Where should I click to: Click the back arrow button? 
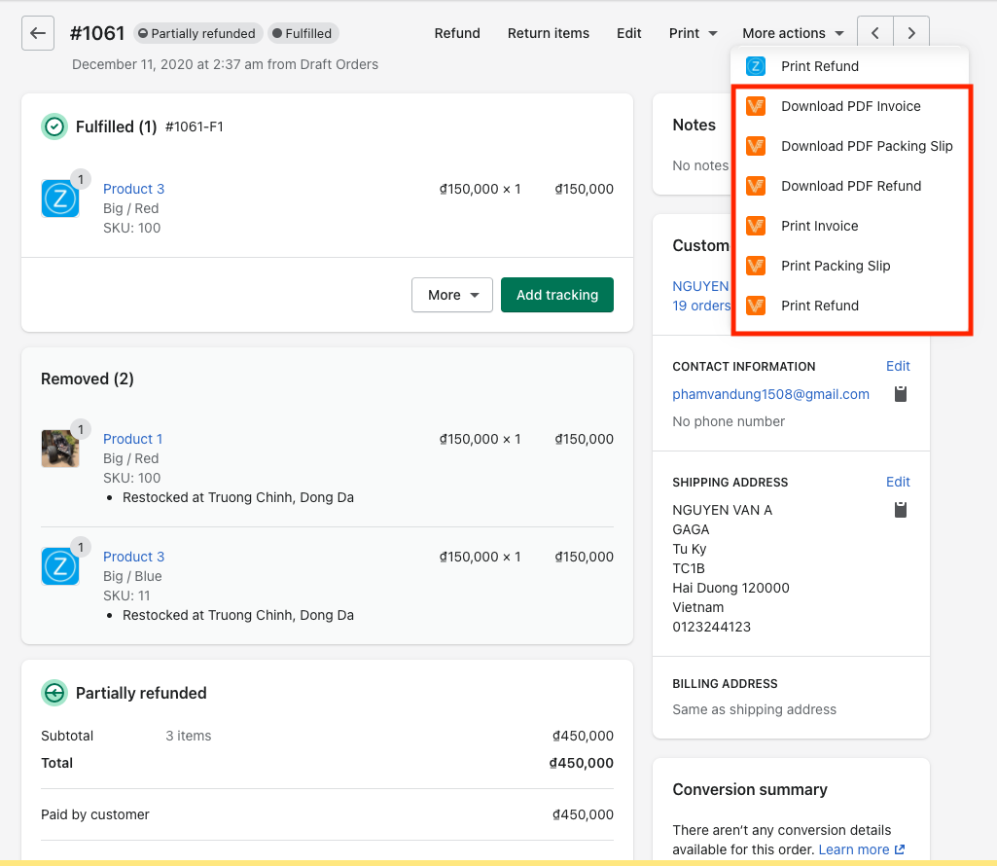(x=37, y=33)
